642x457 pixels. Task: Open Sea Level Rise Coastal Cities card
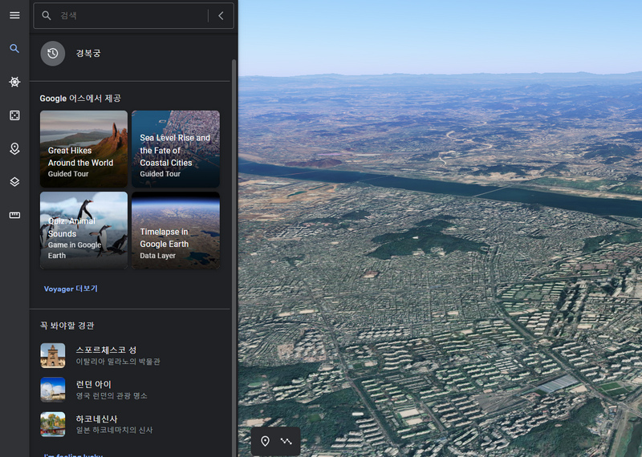176,149
